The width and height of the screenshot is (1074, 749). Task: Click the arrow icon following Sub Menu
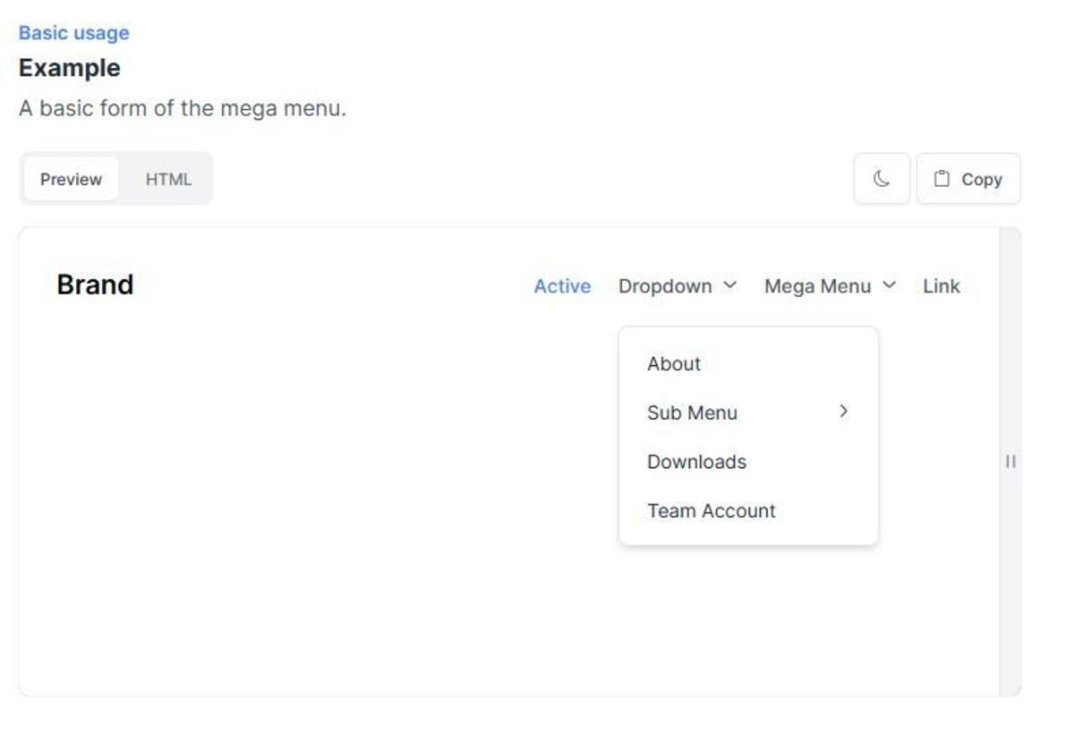click(842, 412)
